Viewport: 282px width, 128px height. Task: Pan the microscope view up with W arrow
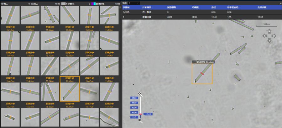269,31
